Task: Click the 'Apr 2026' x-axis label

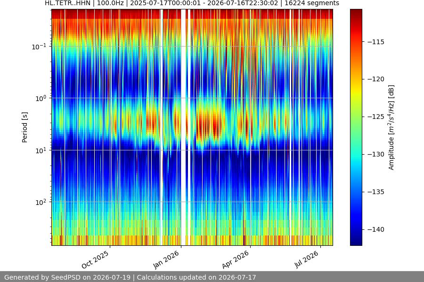Action: (236, 259)
